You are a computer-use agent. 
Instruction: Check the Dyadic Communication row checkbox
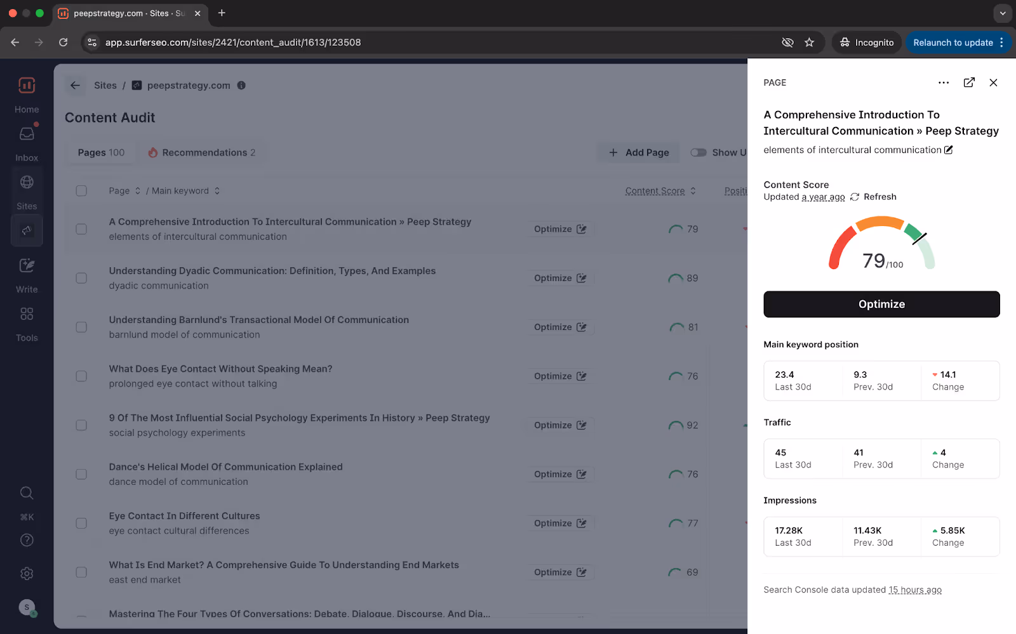click(x=81, y=278)
